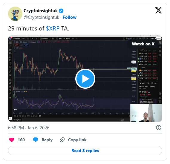170x164 pixels.
Task: Click the copy link chain icon
Action: [62, 140]
